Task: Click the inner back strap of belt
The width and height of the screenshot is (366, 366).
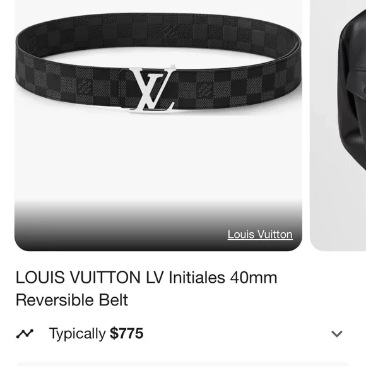Action: coord(159,32)
